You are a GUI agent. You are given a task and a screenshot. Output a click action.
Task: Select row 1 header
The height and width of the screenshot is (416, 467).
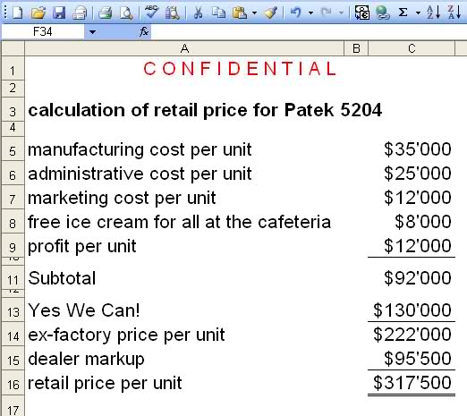[13, 68]
